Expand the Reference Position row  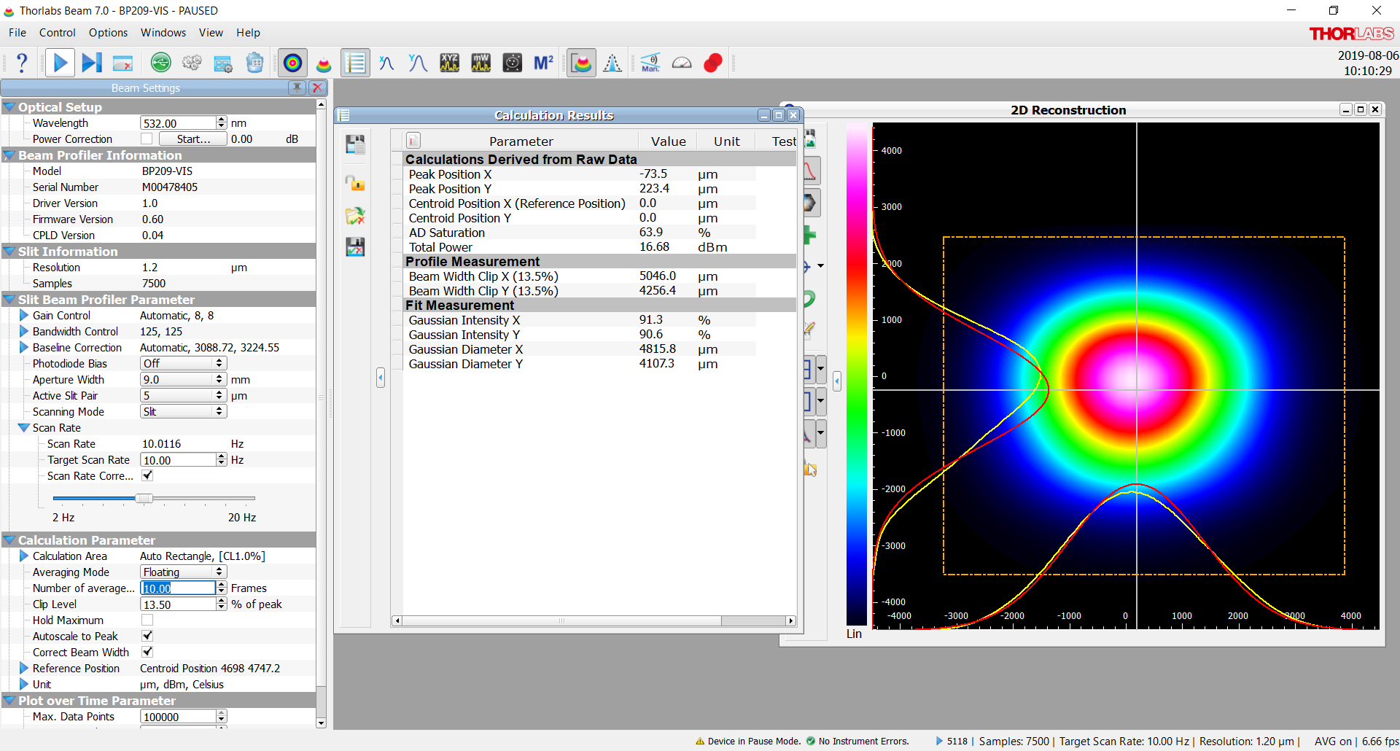click(24, 669)
